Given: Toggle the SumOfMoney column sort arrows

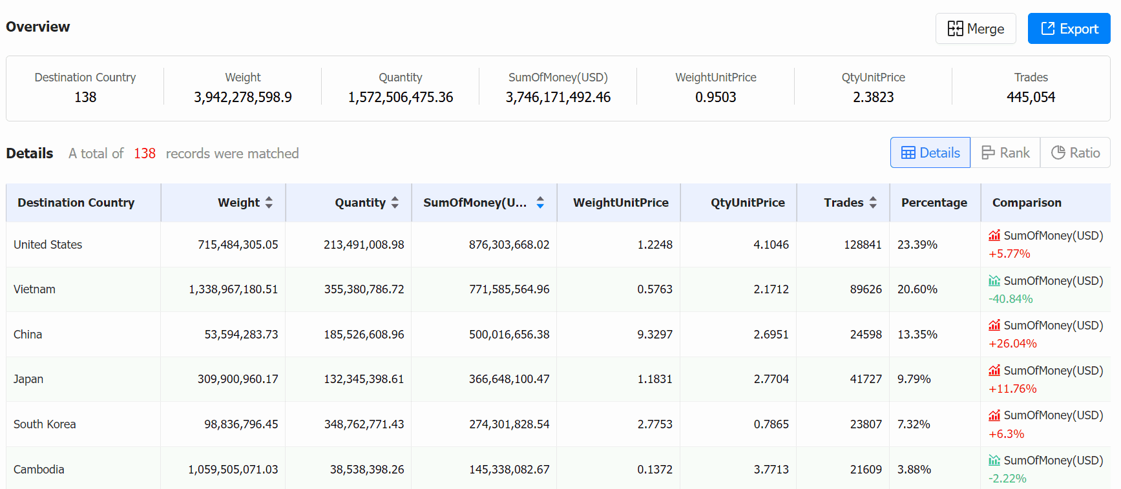Looking at the screenshot, I should [x=540, y=202].
